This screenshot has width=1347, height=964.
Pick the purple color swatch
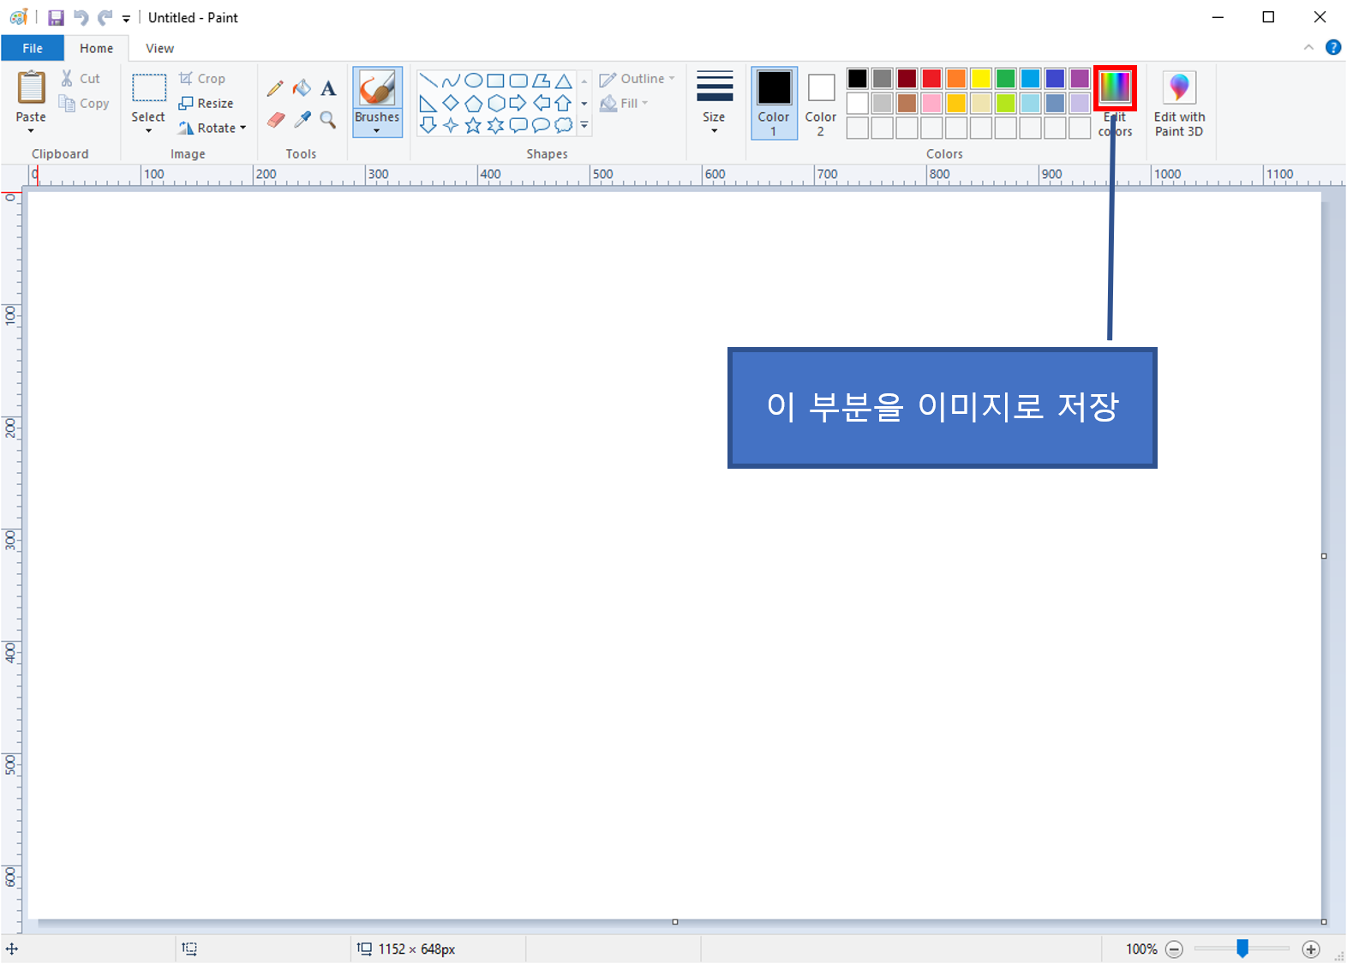click(x=1080, y=79)
